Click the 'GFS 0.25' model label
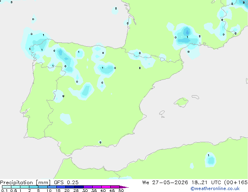The width and height of the screenshot is (248, 192). [x=66, y=183]
